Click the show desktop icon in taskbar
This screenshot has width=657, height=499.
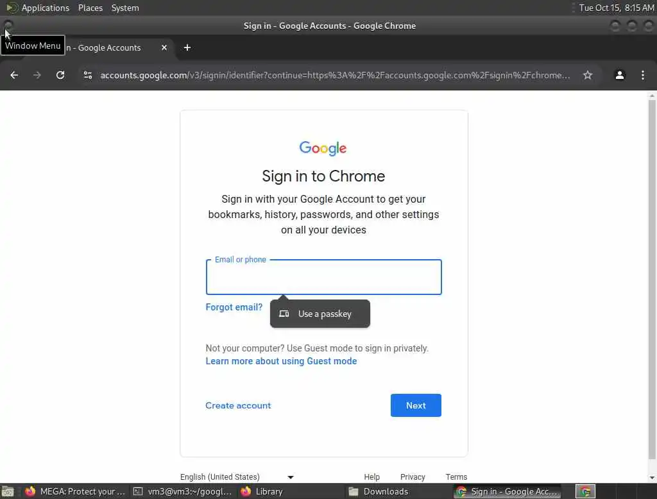pos(8,491)
